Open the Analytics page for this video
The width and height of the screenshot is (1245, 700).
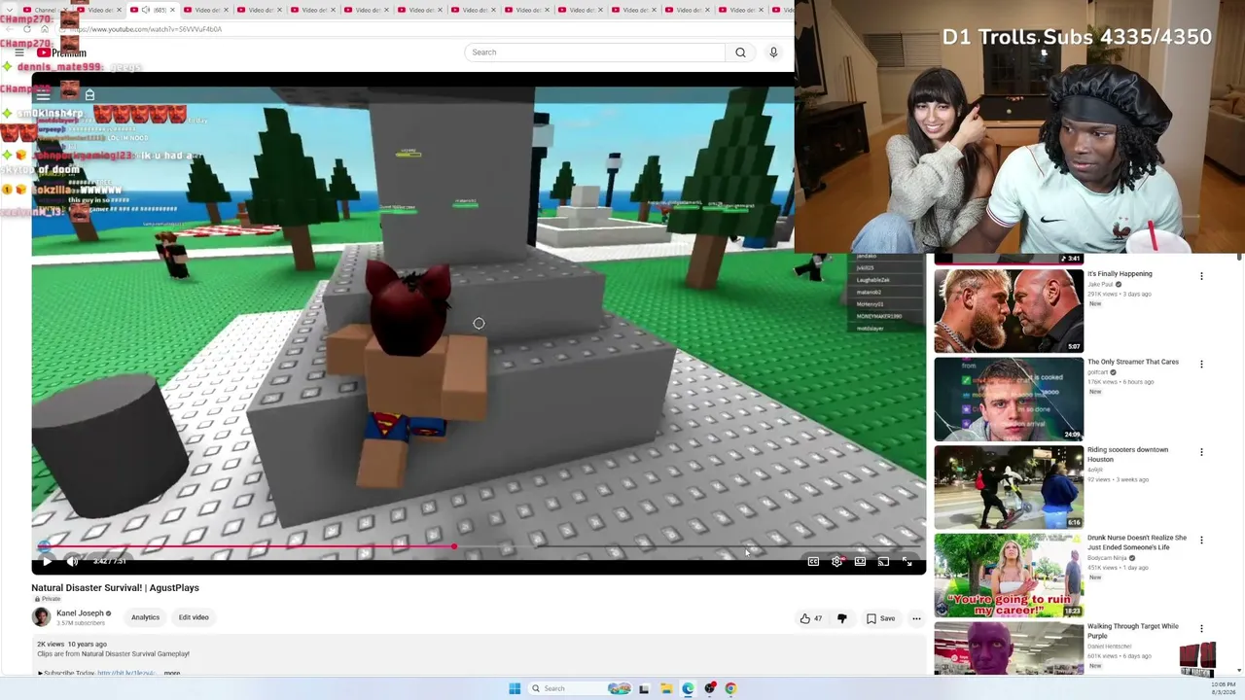[145, 617]
